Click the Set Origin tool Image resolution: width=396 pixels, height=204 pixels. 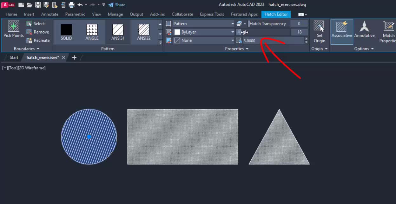click(x=319, y=30)
